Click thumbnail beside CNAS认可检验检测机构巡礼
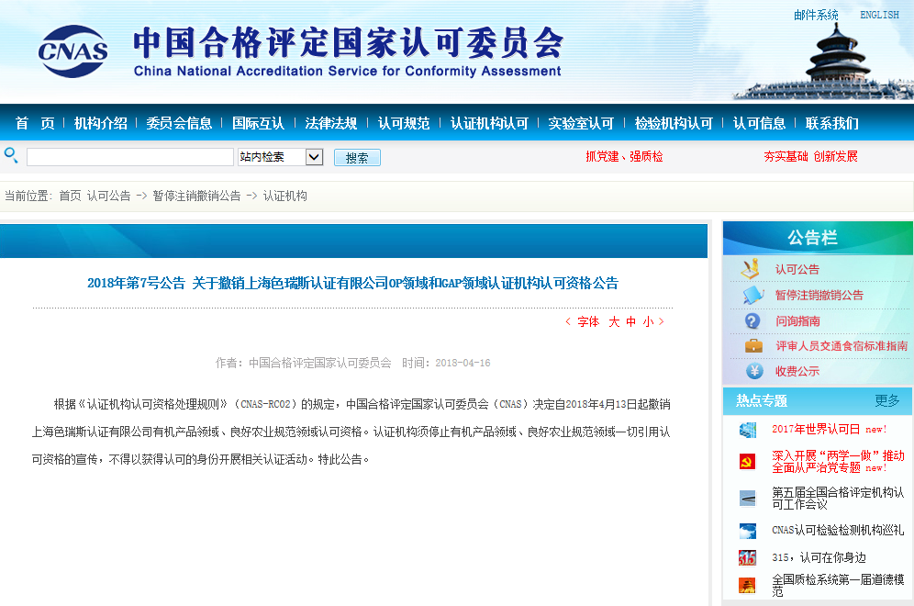Image resolution: width=914 pixels, height=606 pixels. 747,531
